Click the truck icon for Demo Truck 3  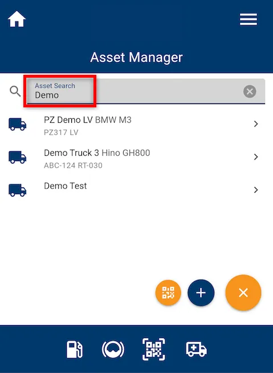point(18,157)
